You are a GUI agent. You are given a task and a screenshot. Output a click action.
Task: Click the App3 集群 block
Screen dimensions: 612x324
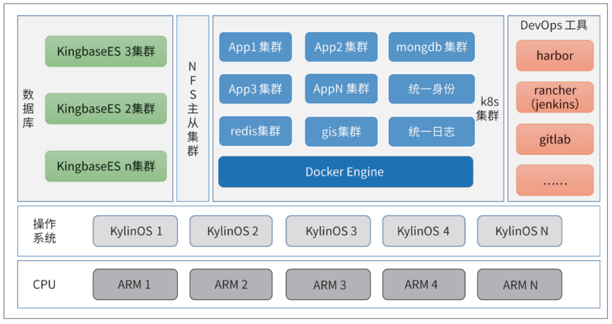click(255, 89)
